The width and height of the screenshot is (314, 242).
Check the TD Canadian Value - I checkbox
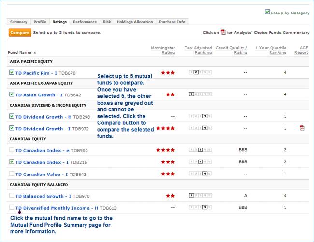12,174
